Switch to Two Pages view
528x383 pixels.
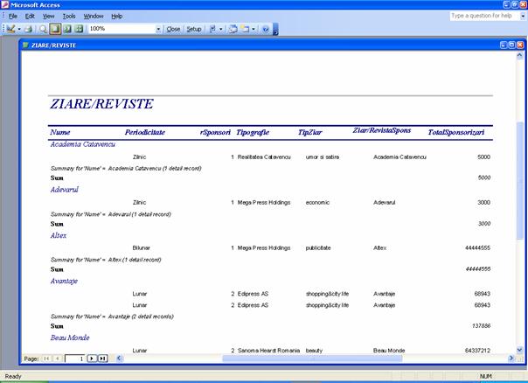pos(66,29)
